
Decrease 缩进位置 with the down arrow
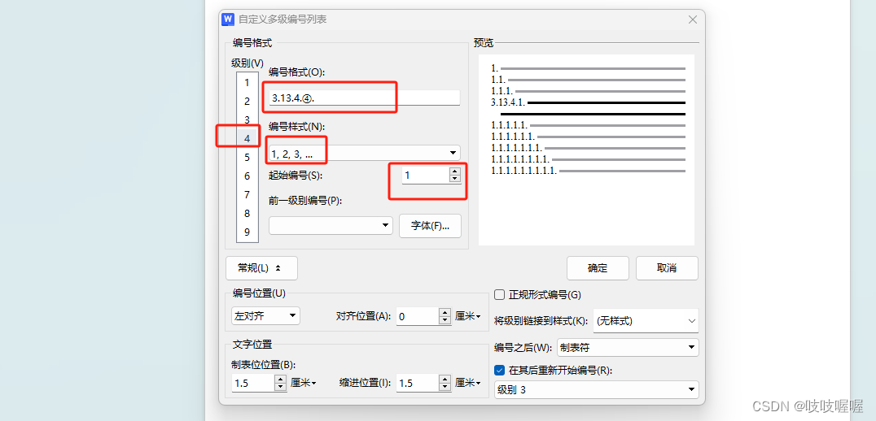(445, 387)
